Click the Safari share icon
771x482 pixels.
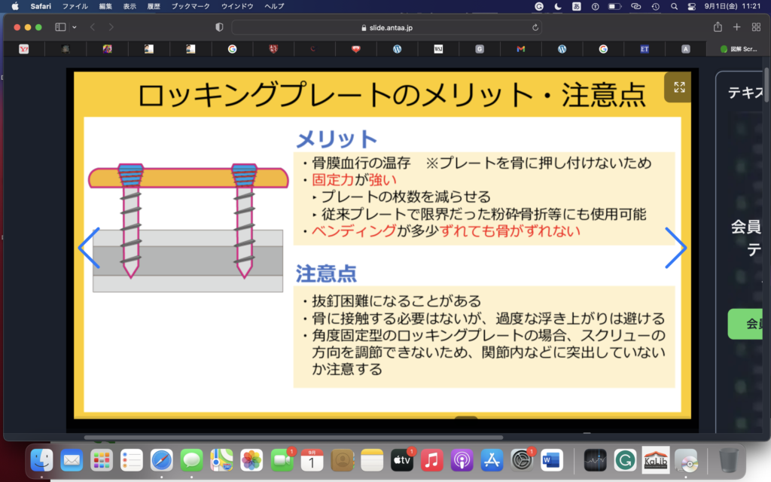[718, 27]
